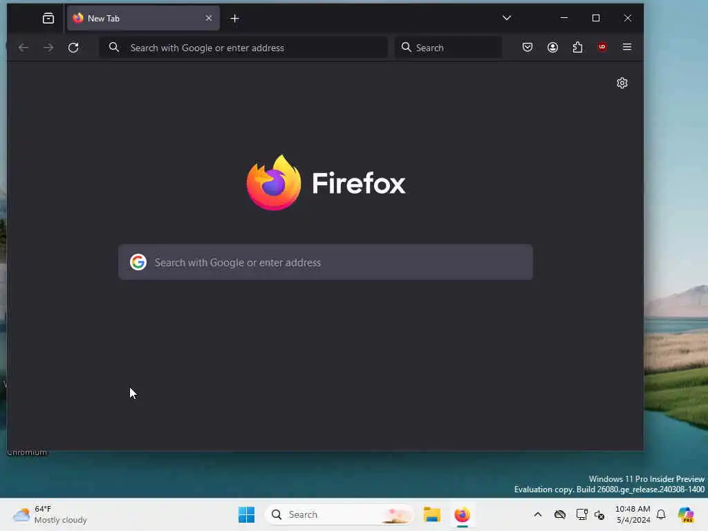Click the Firefox logo on new tab page
708x531 pixels.
pos(325,183)
